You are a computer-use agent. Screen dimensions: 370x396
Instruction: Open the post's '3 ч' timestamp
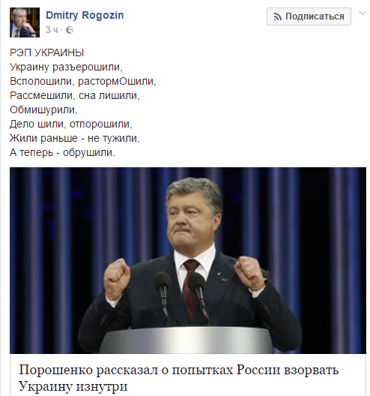point(52,30)
